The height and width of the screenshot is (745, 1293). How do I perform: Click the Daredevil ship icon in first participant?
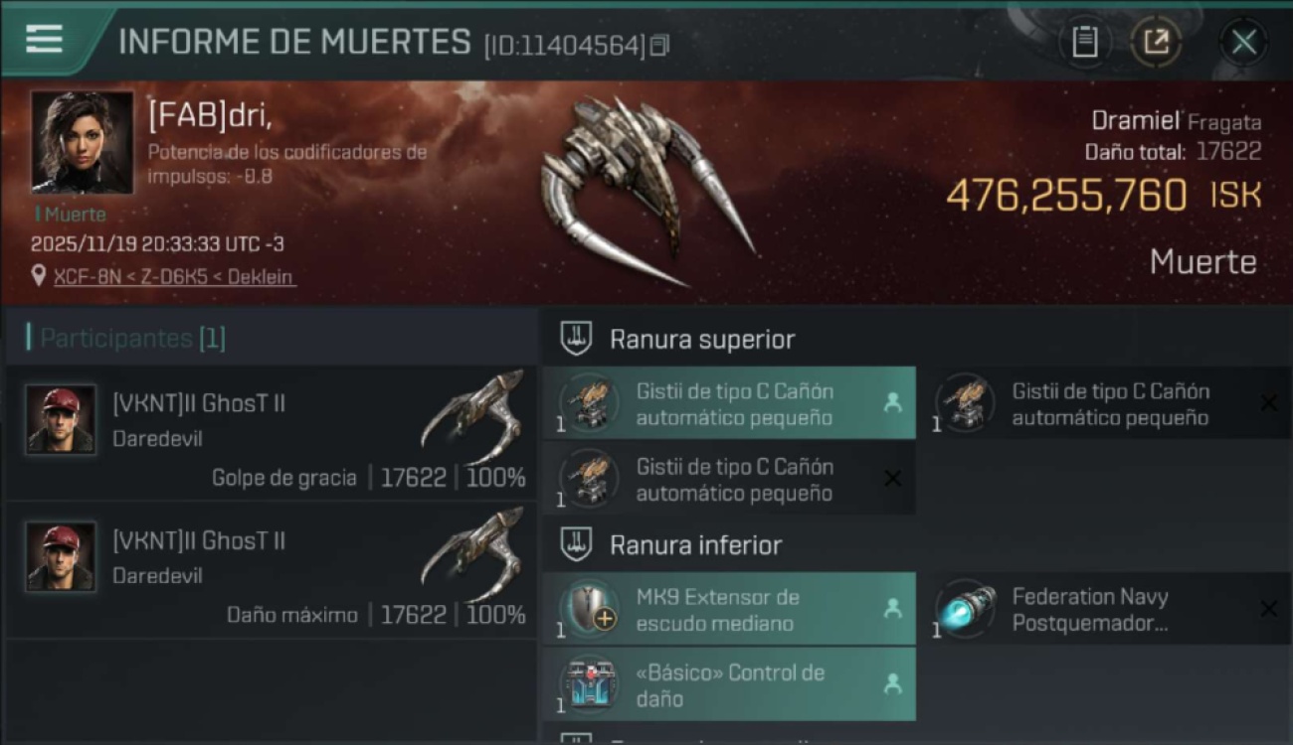click(473, 414)
